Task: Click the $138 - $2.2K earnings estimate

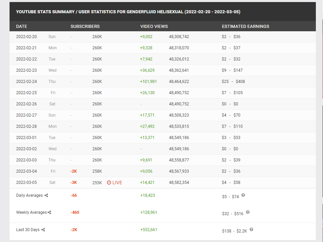Action: [x=235, y=231]
